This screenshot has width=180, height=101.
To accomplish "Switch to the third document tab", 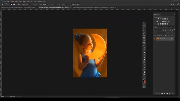I will coord(93,7).
